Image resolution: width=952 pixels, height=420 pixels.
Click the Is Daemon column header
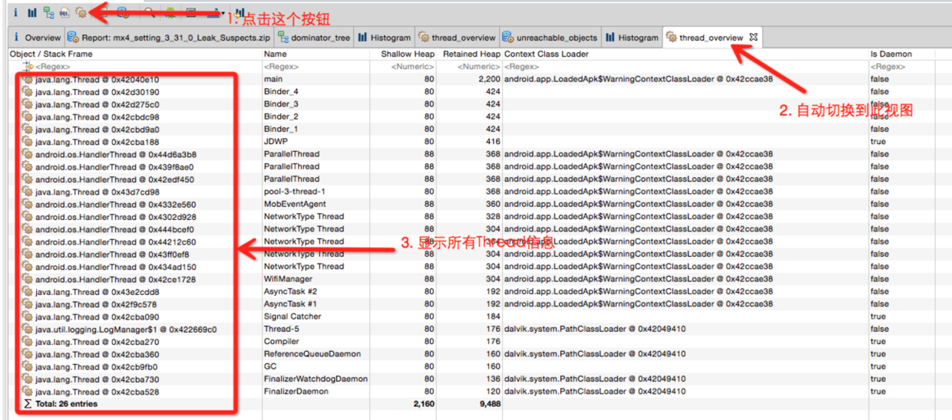coord(891,54)
